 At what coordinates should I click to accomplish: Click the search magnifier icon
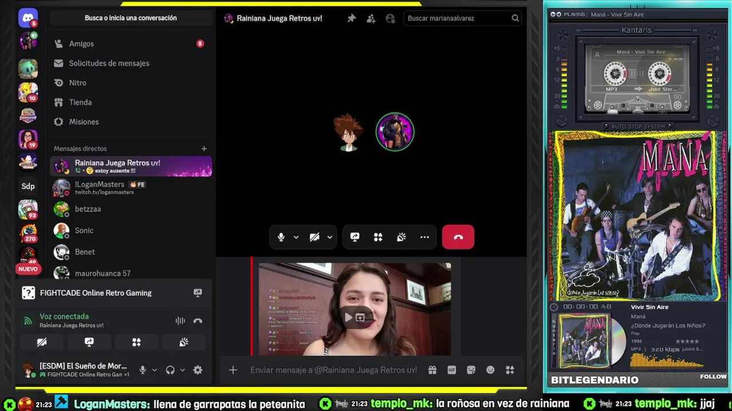pyautogui.click(x=515, y=18)
